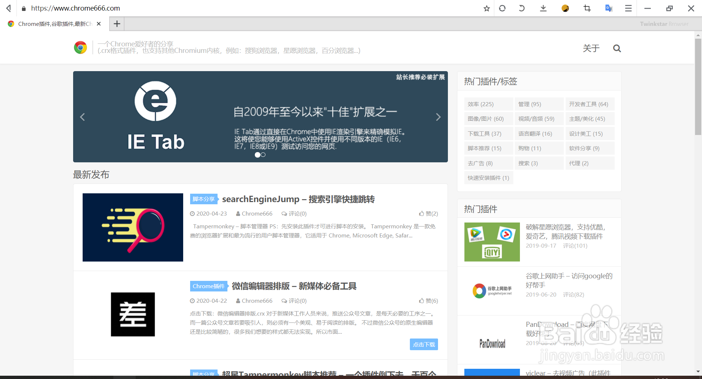Close the Chrome插件 tab
702x379 pixels.
click(99, 24)
